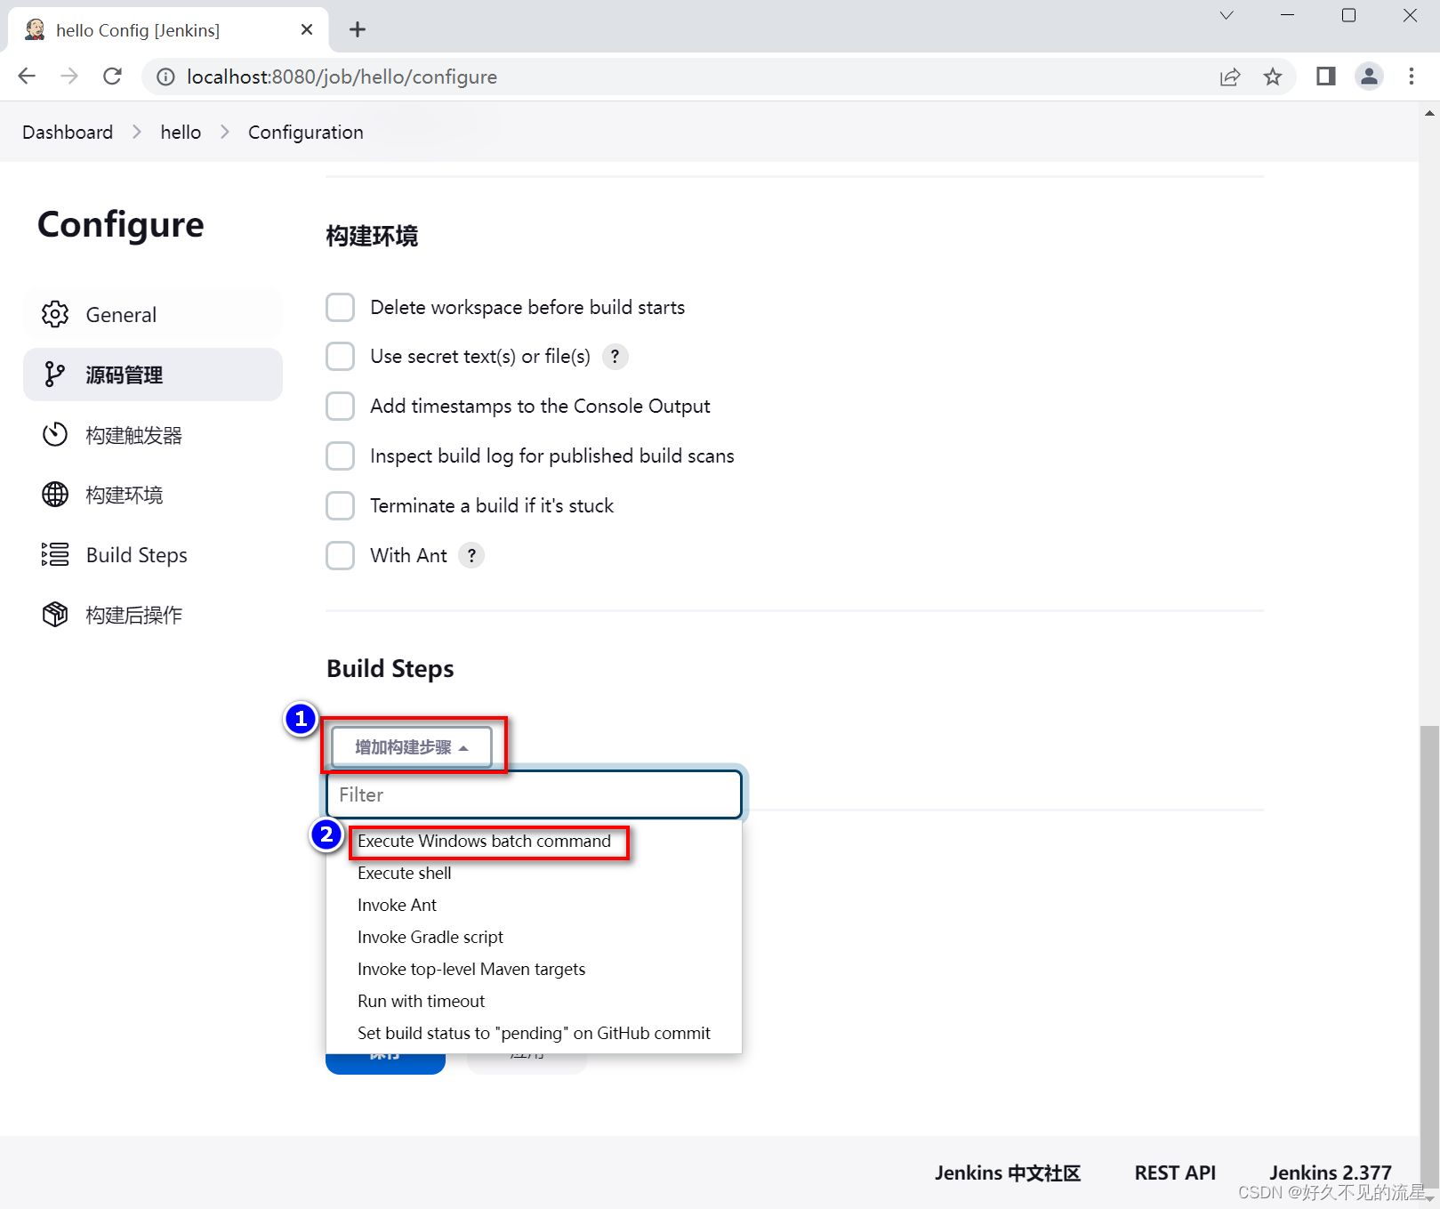Click the Build Steps list icon
The height and width of the screenshot is (1209, 1440).
55,554
